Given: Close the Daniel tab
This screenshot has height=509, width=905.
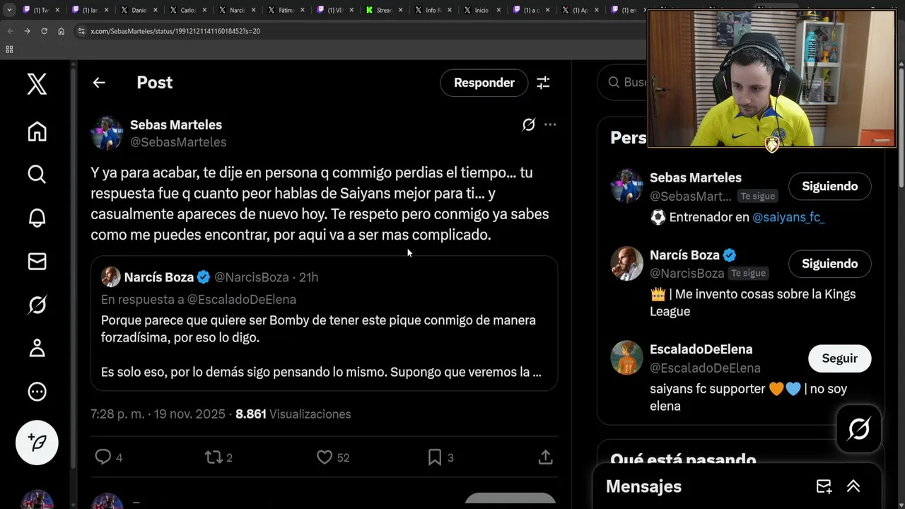Looking at the screenshot, I should pos(156,10).
